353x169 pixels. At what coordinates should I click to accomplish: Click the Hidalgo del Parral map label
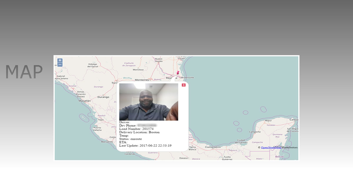93,65
